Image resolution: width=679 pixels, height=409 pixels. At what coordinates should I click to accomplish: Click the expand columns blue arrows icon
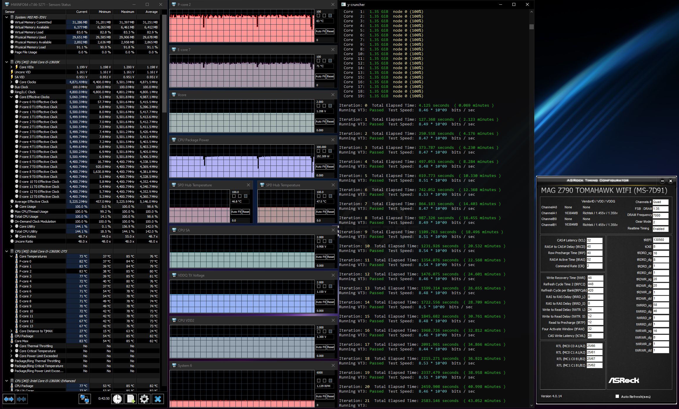9,399
